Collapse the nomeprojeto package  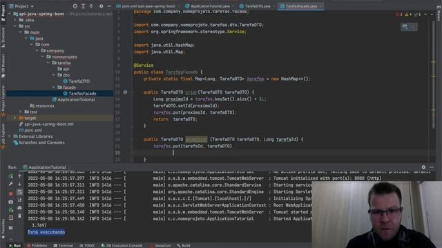pyautogui.click(x=43, y=56)
